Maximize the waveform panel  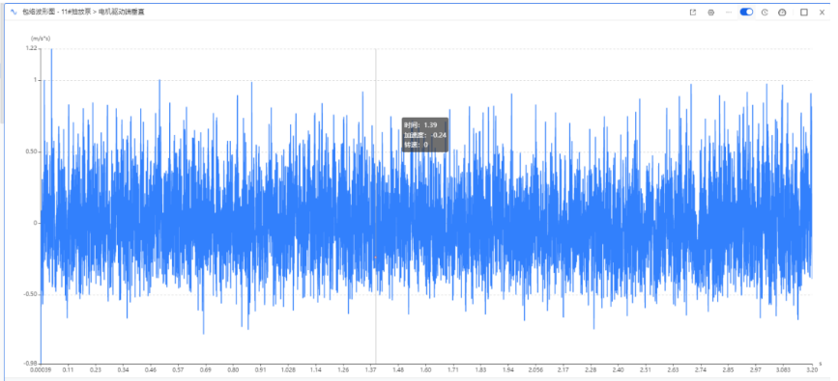click(x=804, y=13)
